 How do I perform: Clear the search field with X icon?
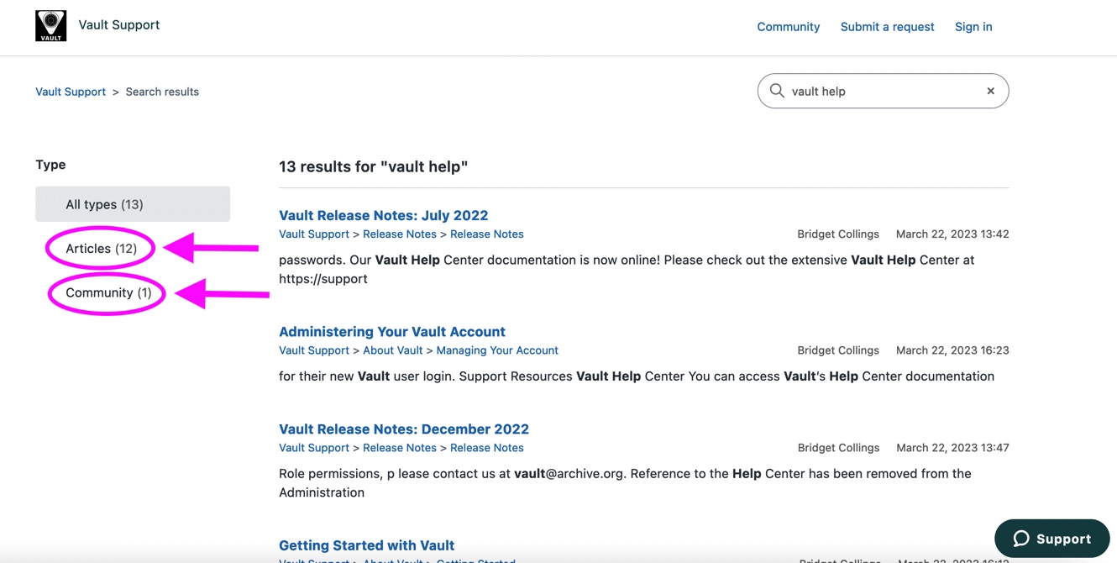coord(990,91)
